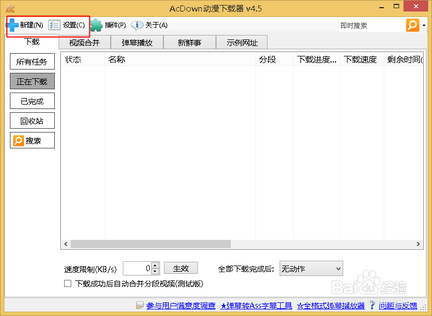Expand the search engine dropdown arrow
Viewport: 432px width, 316px height.
[x=424, y=26]
